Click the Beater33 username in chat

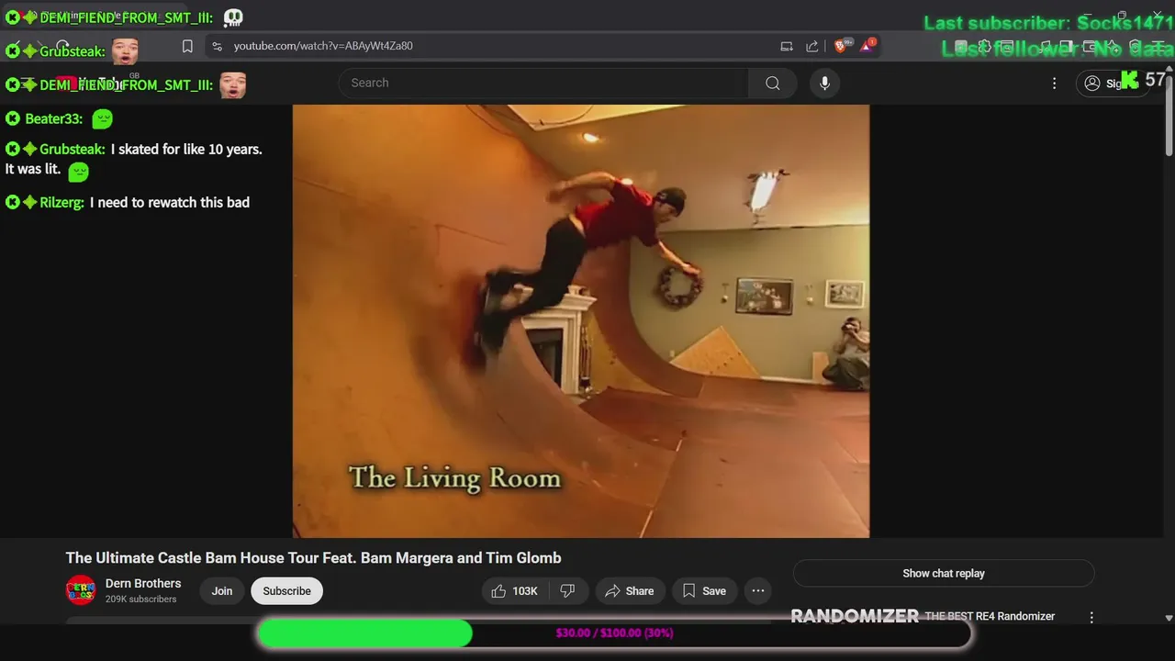[x=53, y=118]
